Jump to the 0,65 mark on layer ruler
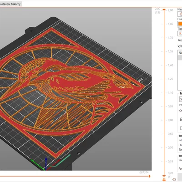This screenshot has width=182, height=182. click(x=171, y=134)
